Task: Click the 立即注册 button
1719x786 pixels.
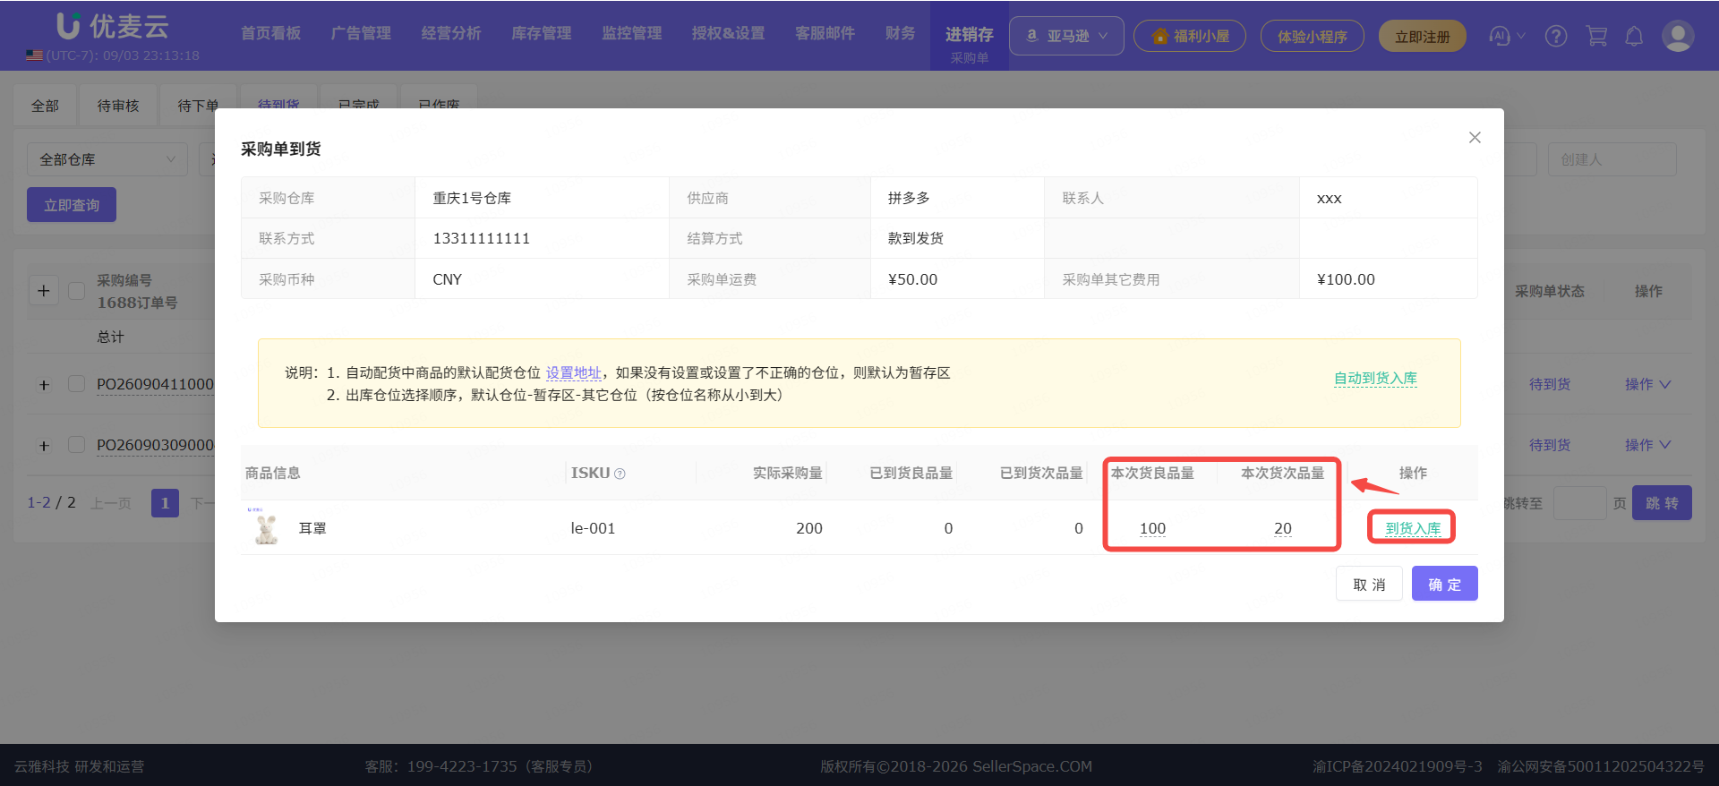Action: click(x=1423, y=36)
